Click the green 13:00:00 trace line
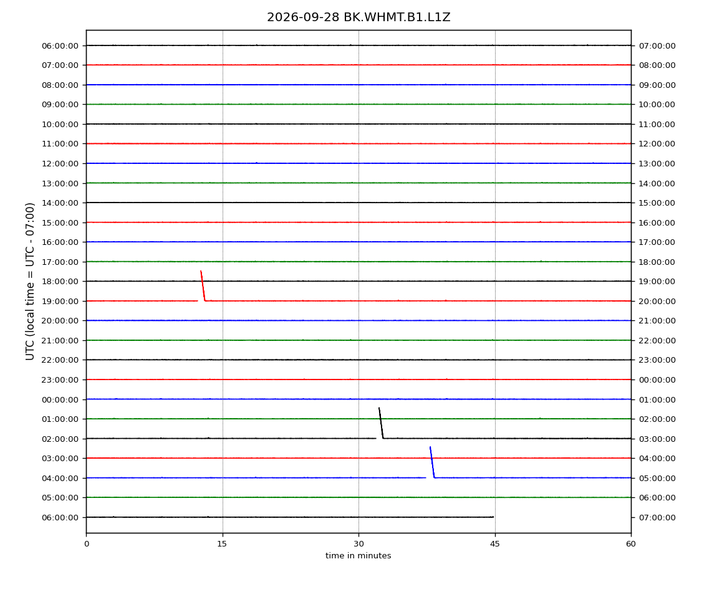 click(x=358, y=183)
